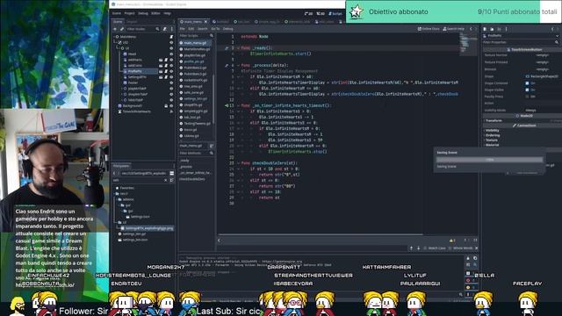The width and height of the screenshot is (562, 316).
Task: Click the search icon in Filter Scripts
Action: point(212,35)
